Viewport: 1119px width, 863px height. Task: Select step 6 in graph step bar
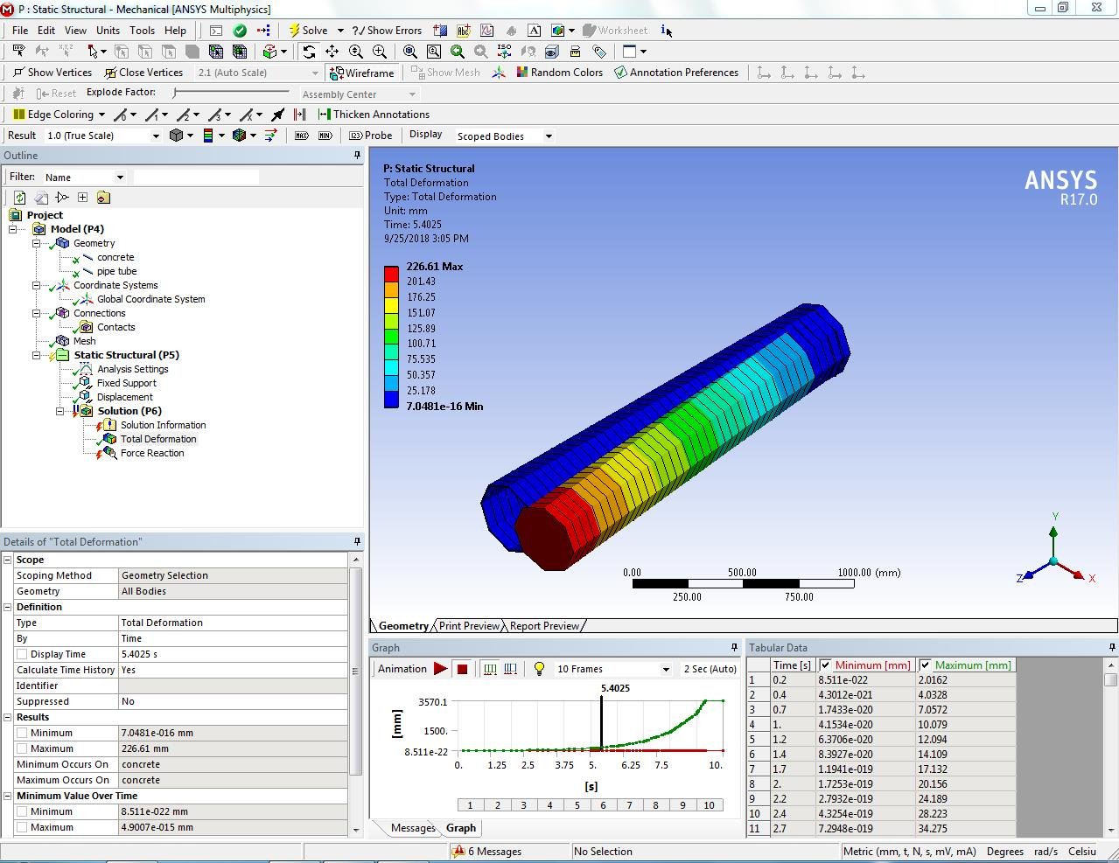click(603, 805)
